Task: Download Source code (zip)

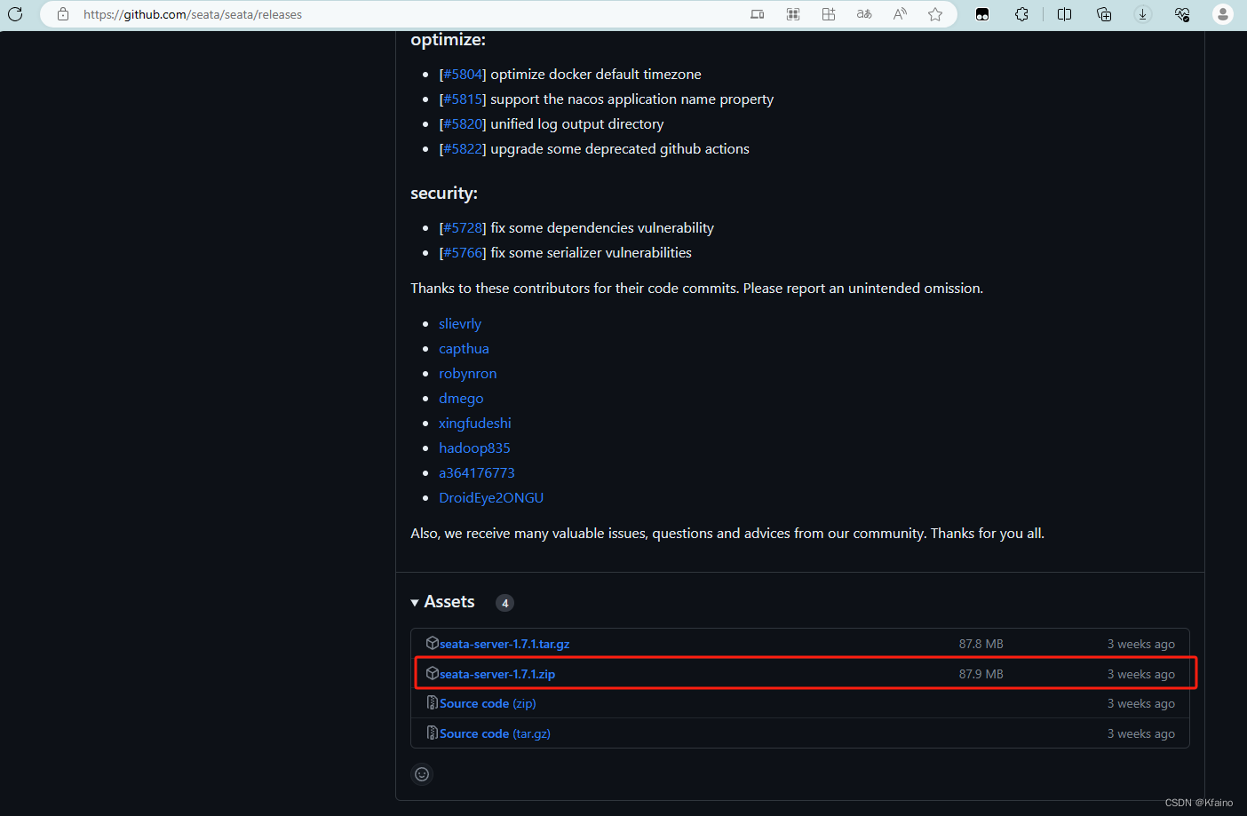Action: (488, 703)
